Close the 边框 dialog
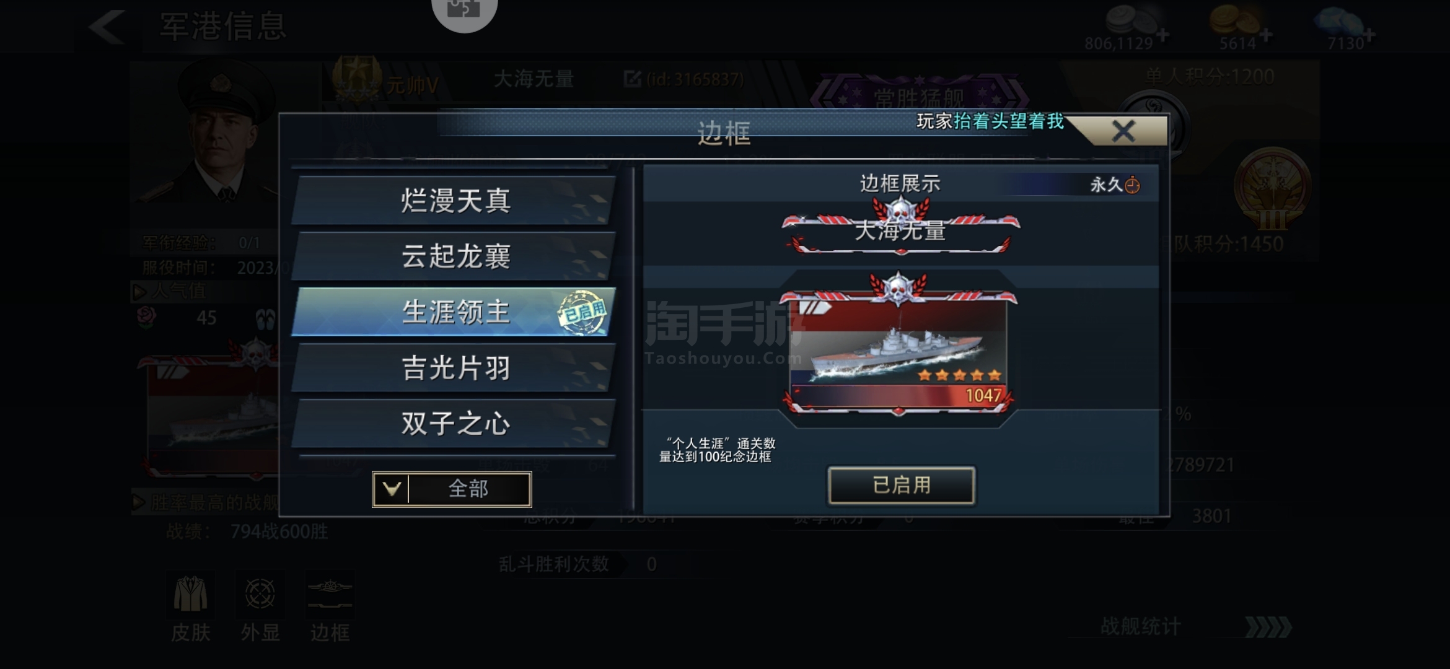Screen dimensions: 1450x669 (x=1123, y=131)
